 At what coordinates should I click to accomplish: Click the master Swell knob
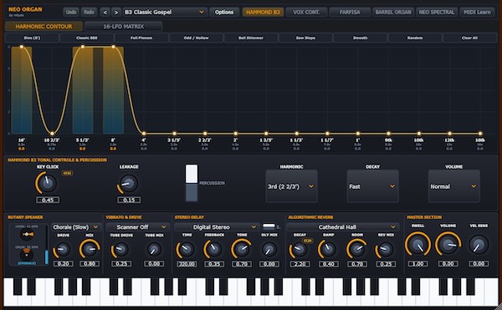click(x=417, y=245)
